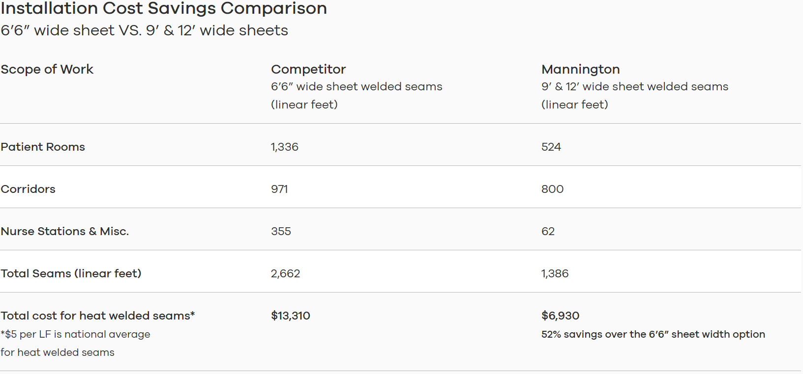803x374 pixels.
Task: Select the Corridors row label
Action: (x=28, y=189)
